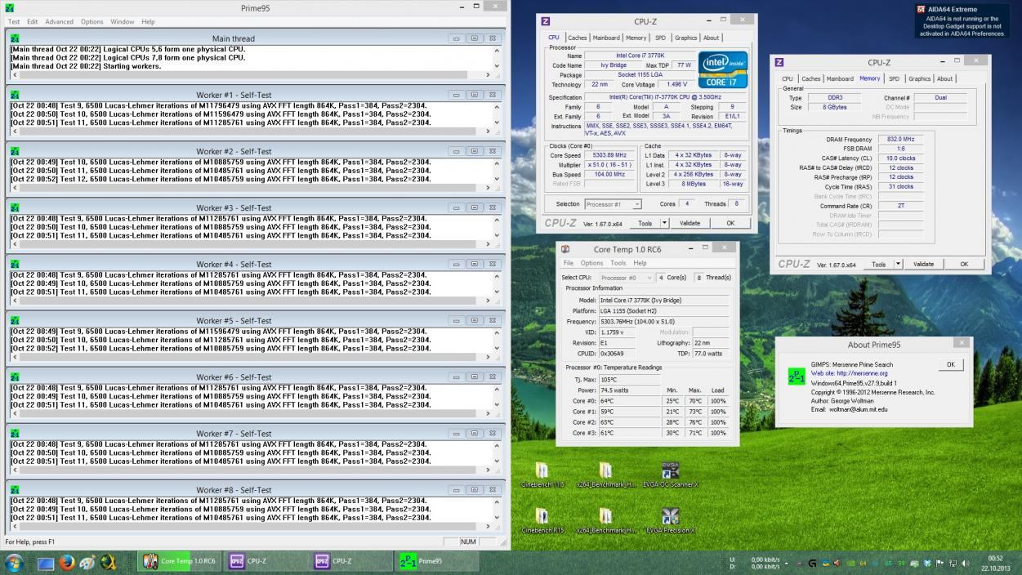Open Prime95 Advanced menu
Screen dimensions: 1022x575
(x=59, y=21)
